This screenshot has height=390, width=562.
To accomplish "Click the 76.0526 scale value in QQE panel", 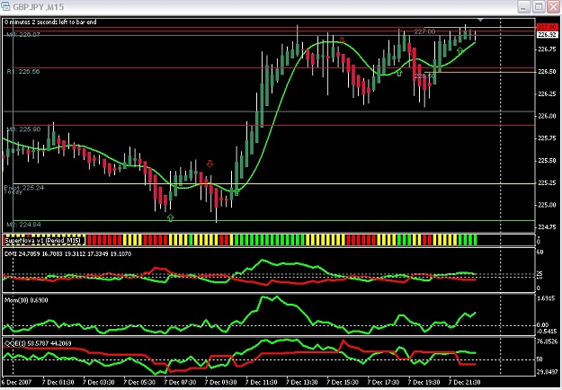I will tap(548, 342).
